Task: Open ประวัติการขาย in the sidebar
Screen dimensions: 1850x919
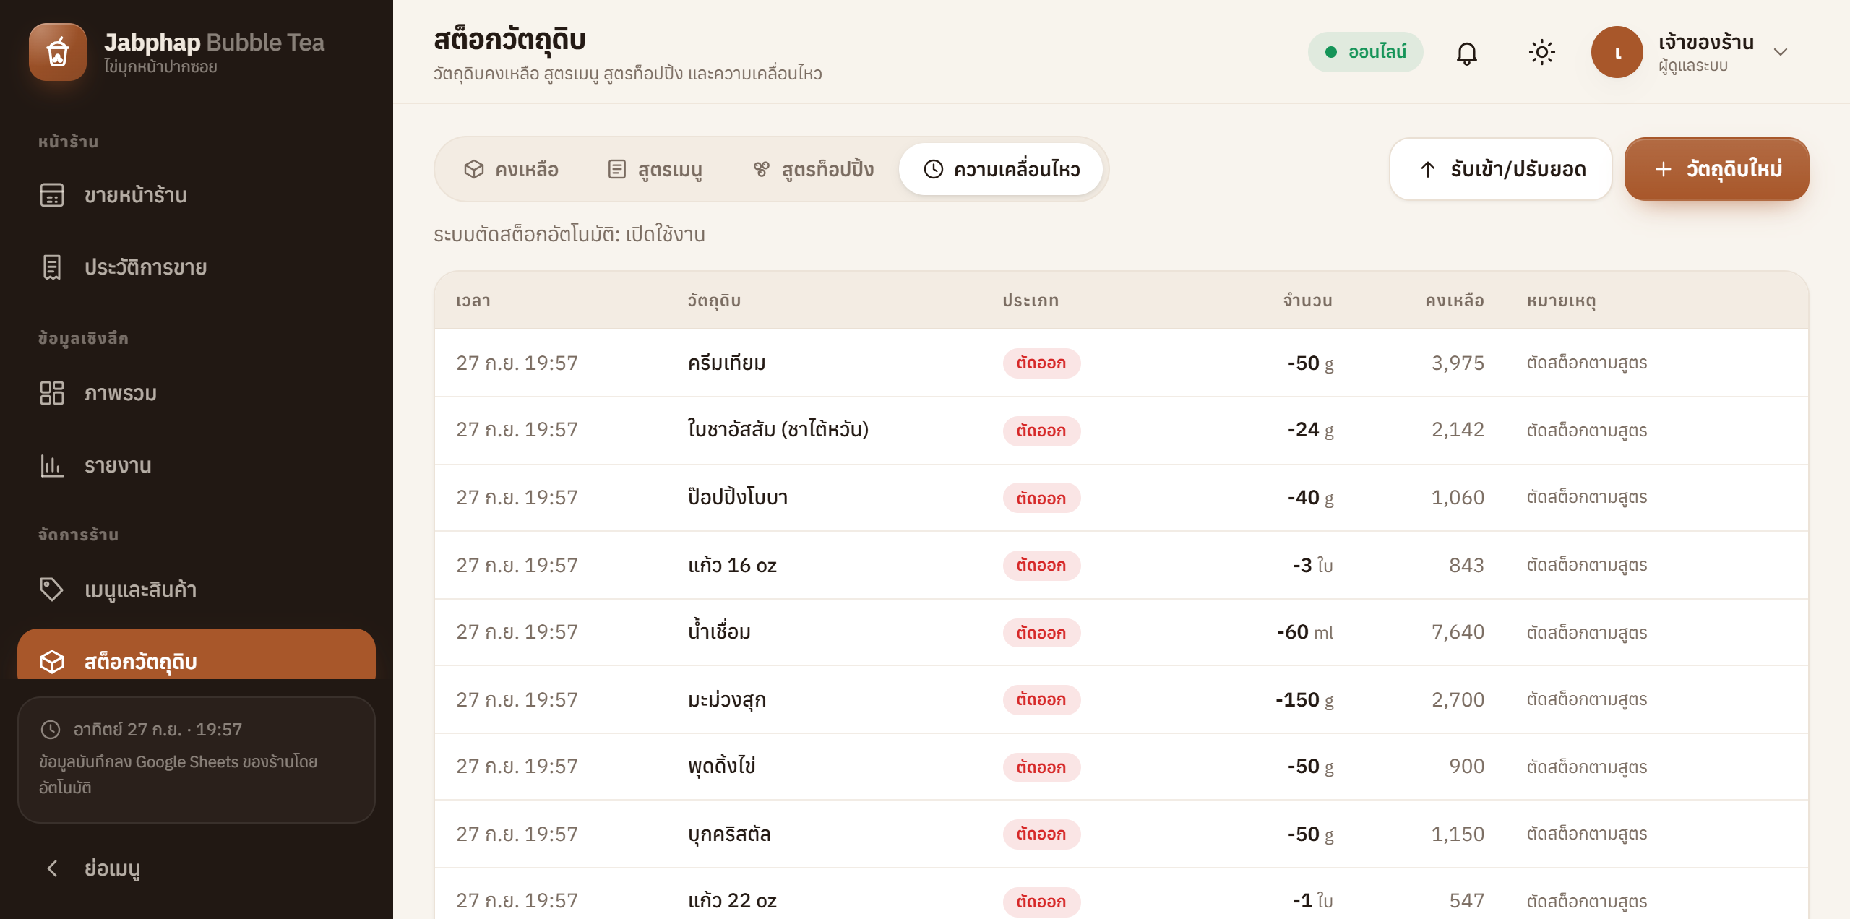Action: coord(197,267)
